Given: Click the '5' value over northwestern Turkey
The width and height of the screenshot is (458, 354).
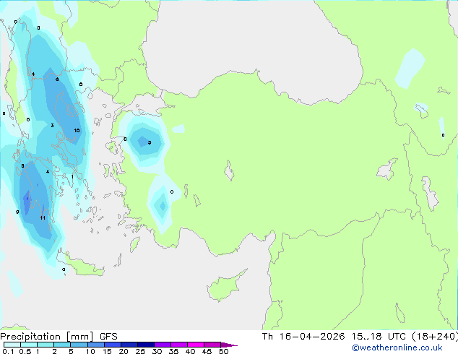Looking at the screenshot, I should 150,142.
